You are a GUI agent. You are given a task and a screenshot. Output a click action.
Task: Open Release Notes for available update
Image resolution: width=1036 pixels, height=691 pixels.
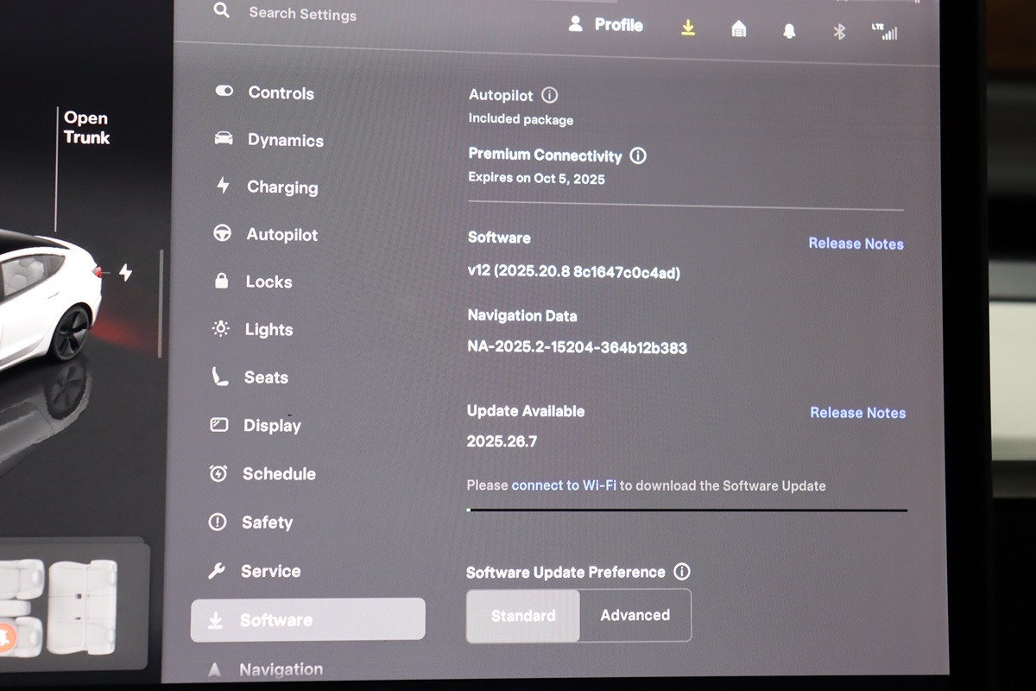click(x=857, y=413)
